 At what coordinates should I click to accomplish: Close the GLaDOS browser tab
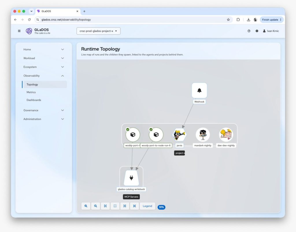pyautogui.click(x=77, y=11)
